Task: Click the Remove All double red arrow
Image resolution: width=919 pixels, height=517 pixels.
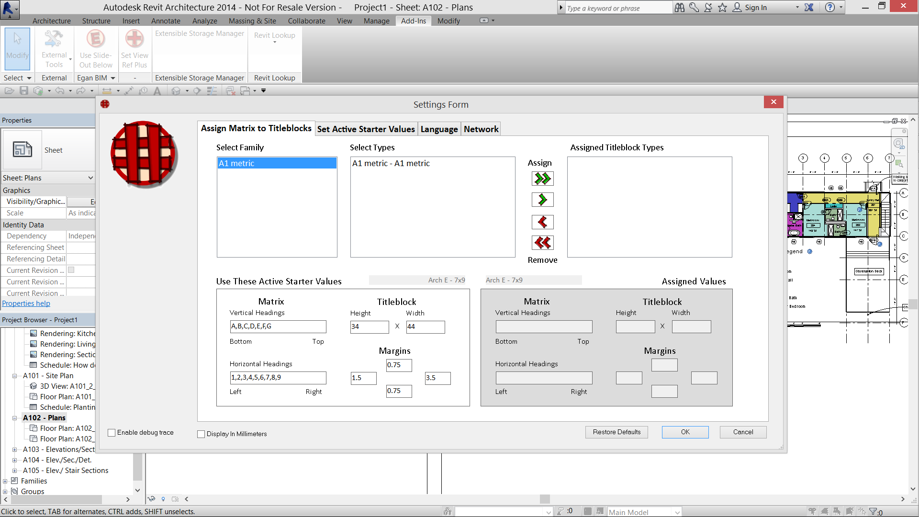Action: point(542,243)
